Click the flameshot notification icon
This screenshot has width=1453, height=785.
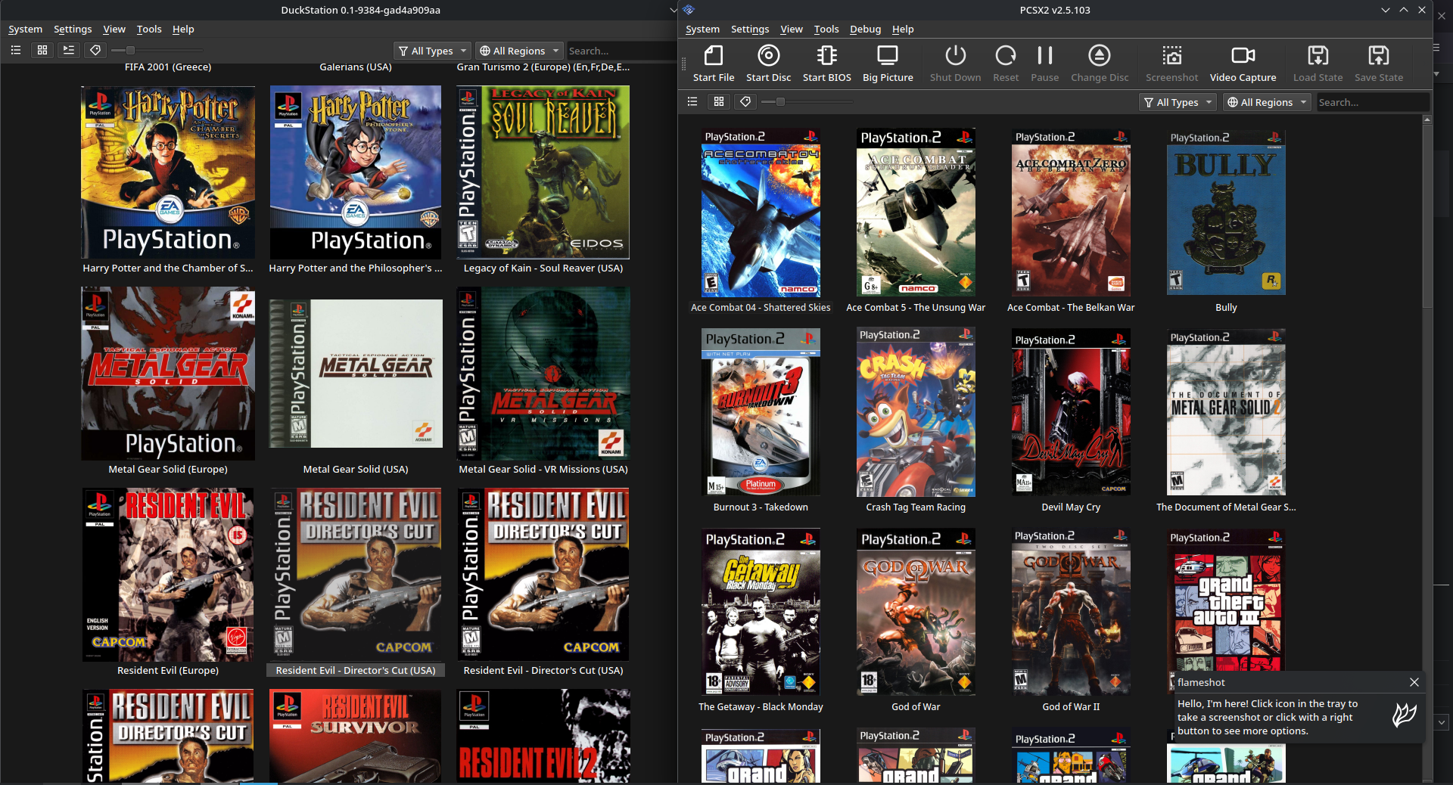tap(1404, 715)
